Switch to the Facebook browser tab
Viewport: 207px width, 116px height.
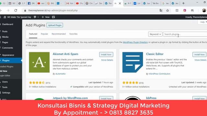click(31, 4)
